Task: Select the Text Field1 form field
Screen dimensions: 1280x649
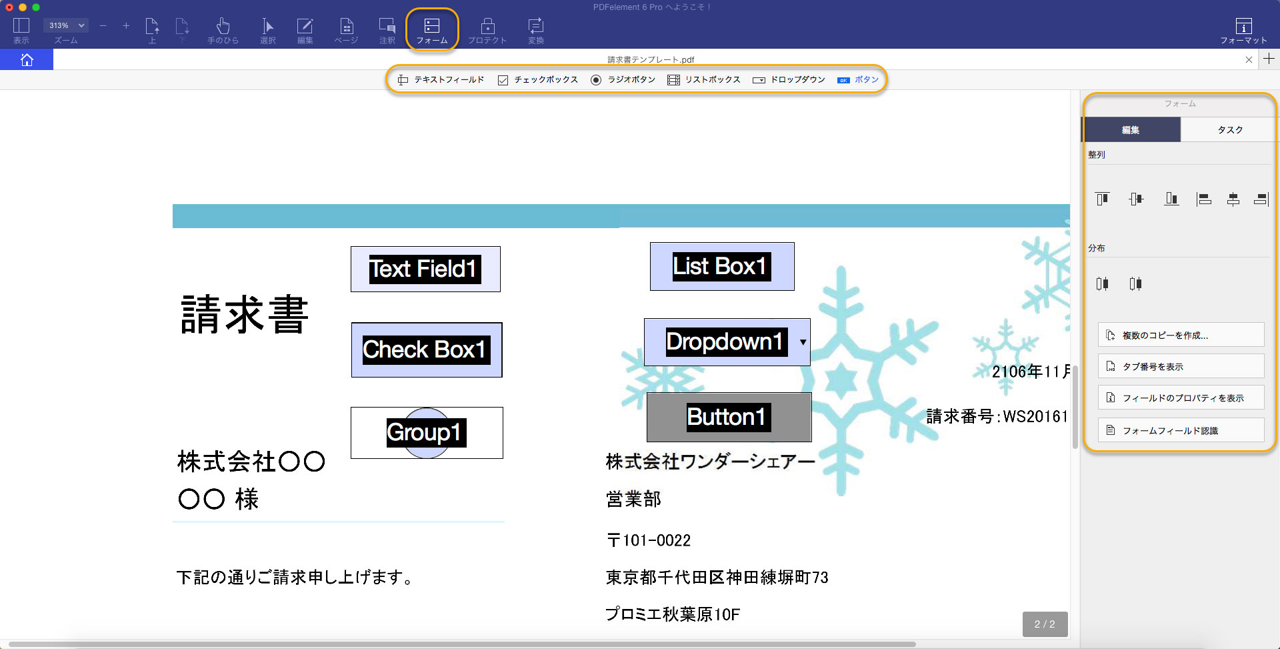Action: click(x=425, y=269)
